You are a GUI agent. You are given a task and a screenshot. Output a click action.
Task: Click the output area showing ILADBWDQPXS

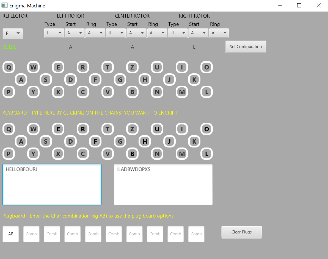163,184
